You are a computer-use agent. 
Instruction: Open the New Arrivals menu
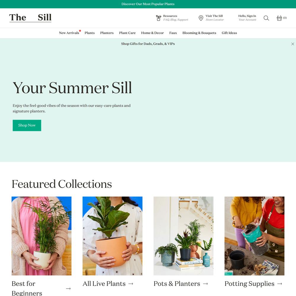coord(69,33)
